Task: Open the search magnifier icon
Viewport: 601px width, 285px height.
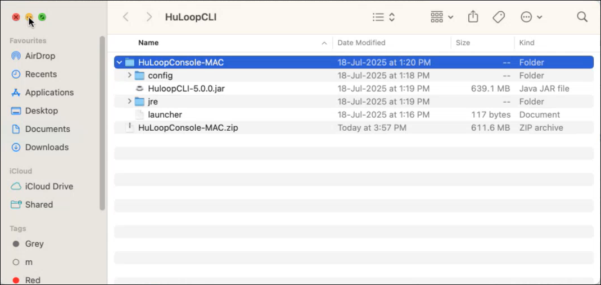Action: coord(582,17)
